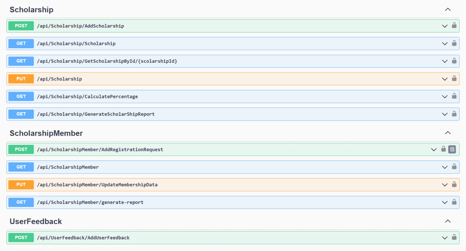Open the POST AddScholarship operation
The height and width of the screenshot is (251, 466).
(x=233, y=26)
